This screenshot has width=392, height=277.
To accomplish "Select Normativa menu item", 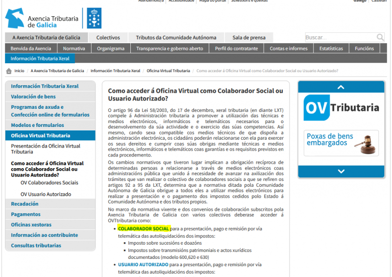I will 74,49.
